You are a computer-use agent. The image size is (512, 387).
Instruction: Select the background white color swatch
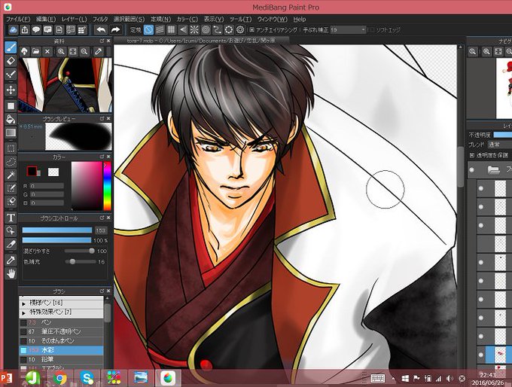pos(53,172)
